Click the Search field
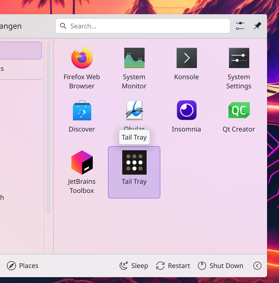 (x=143, y=26)
